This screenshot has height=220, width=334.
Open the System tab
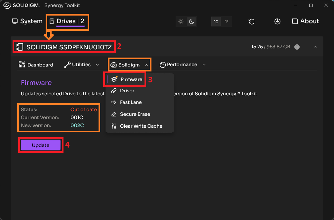[x=27, y=21]
